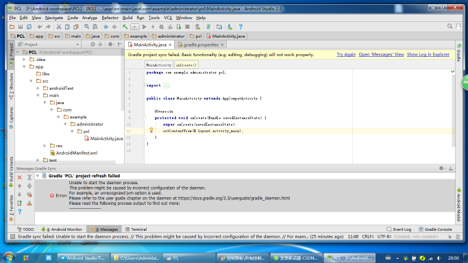Click the SDK Manager download icon
This screenshot has height=263, width=468.
pos(230,27)
